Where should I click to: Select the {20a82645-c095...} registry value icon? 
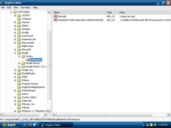click(55, 20)
